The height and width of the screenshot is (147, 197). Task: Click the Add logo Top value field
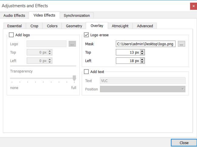[x=37, y=52]
